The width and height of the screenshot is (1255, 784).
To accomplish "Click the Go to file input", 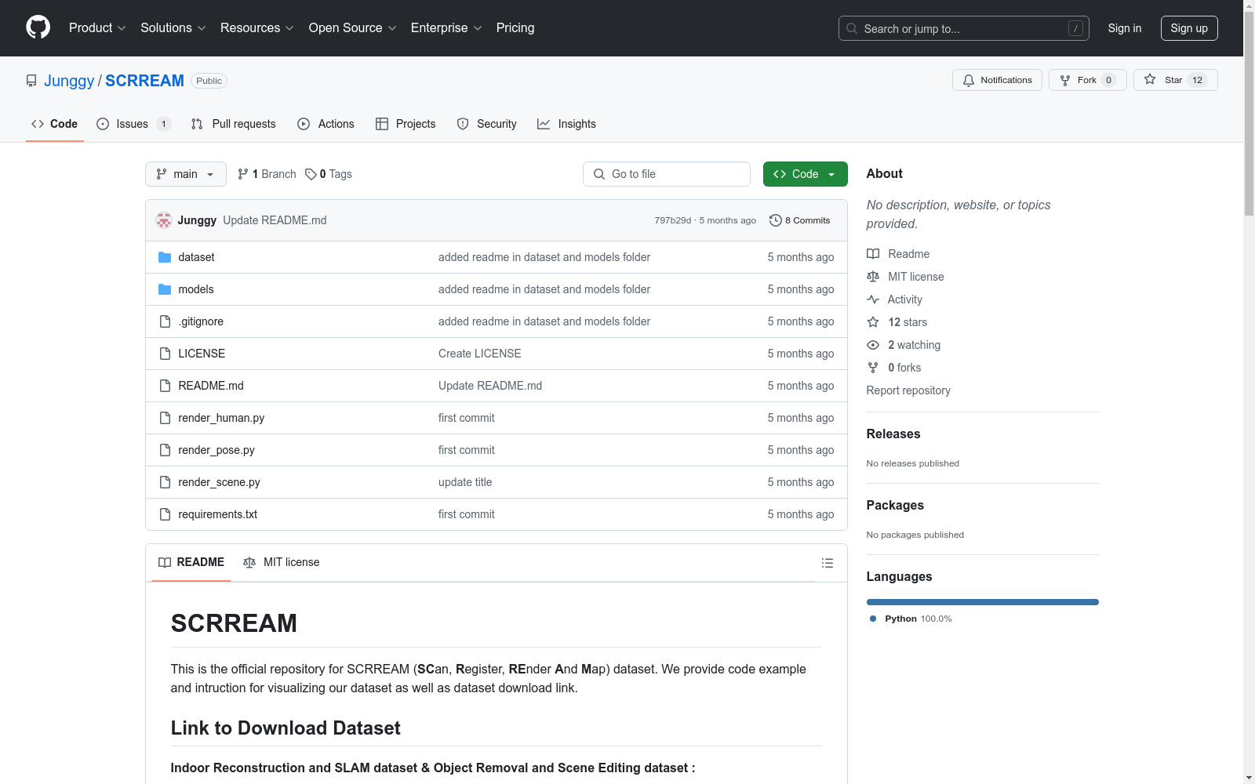I will (667, 174).
